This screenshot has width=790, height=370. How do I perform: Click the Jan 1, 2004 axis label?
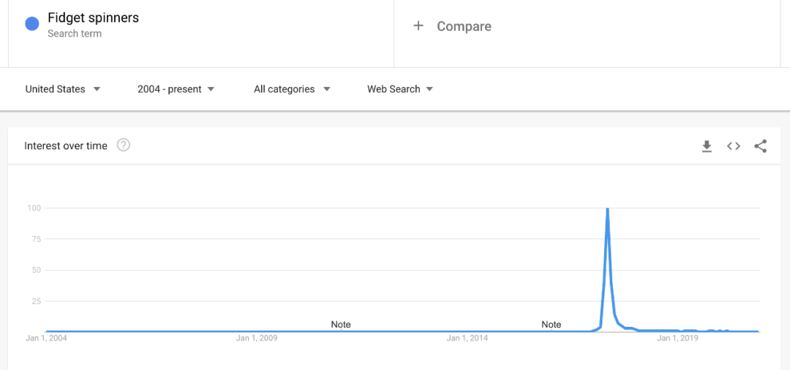[x=46, y=338]
